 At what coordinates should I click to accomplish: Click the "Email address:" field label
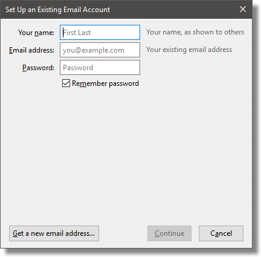coord(31,50)
